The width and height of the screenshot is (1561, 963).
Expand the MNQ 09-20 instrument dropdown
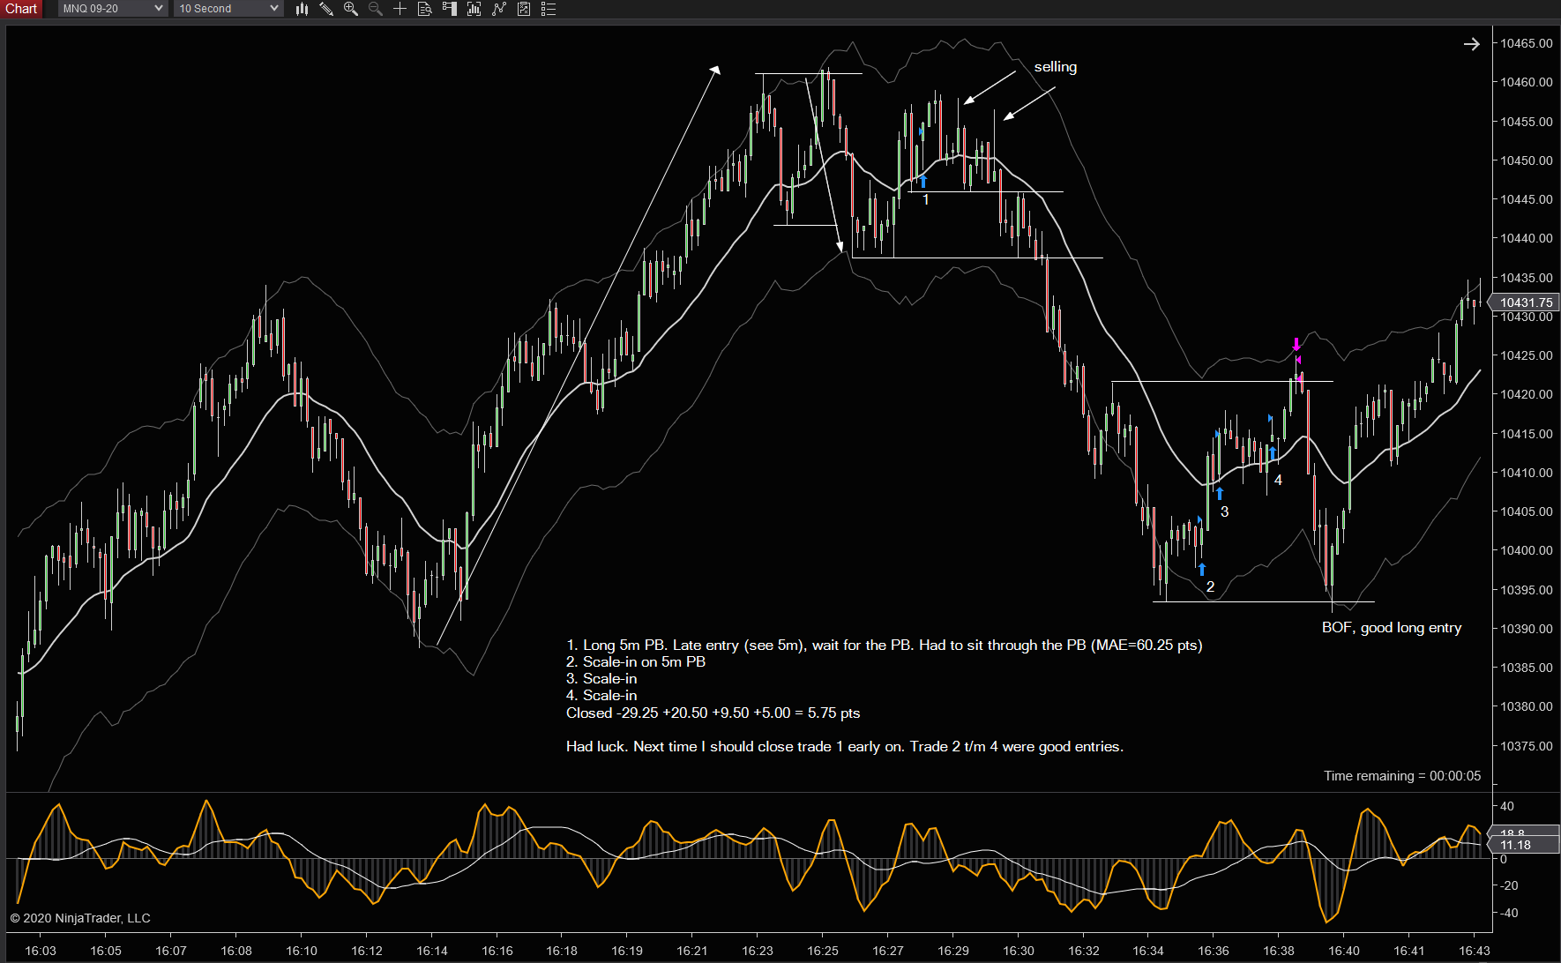click(113, 9)
